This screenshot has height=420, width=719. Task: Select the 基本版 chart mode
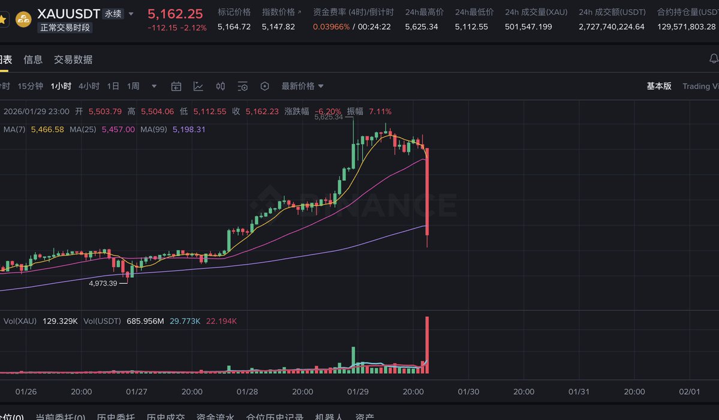(x=659, y=86)
